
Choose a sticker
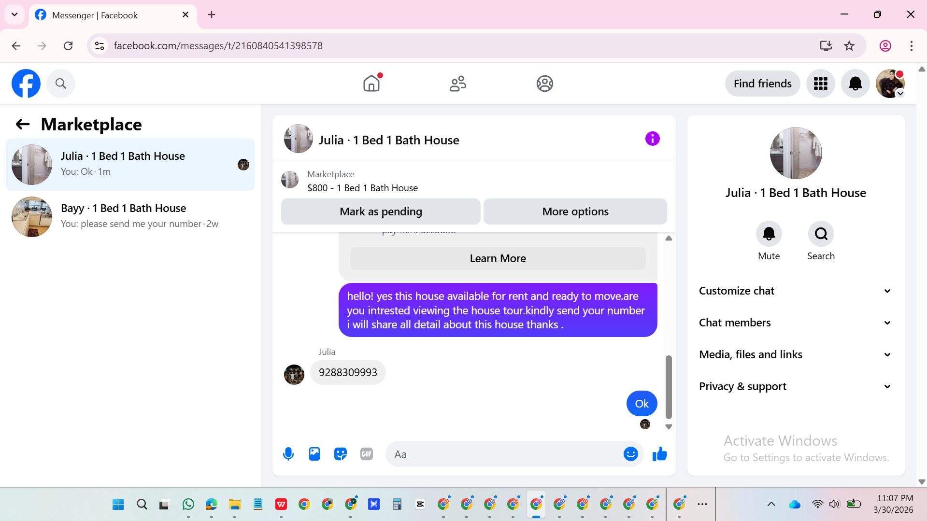coord(341,454)
